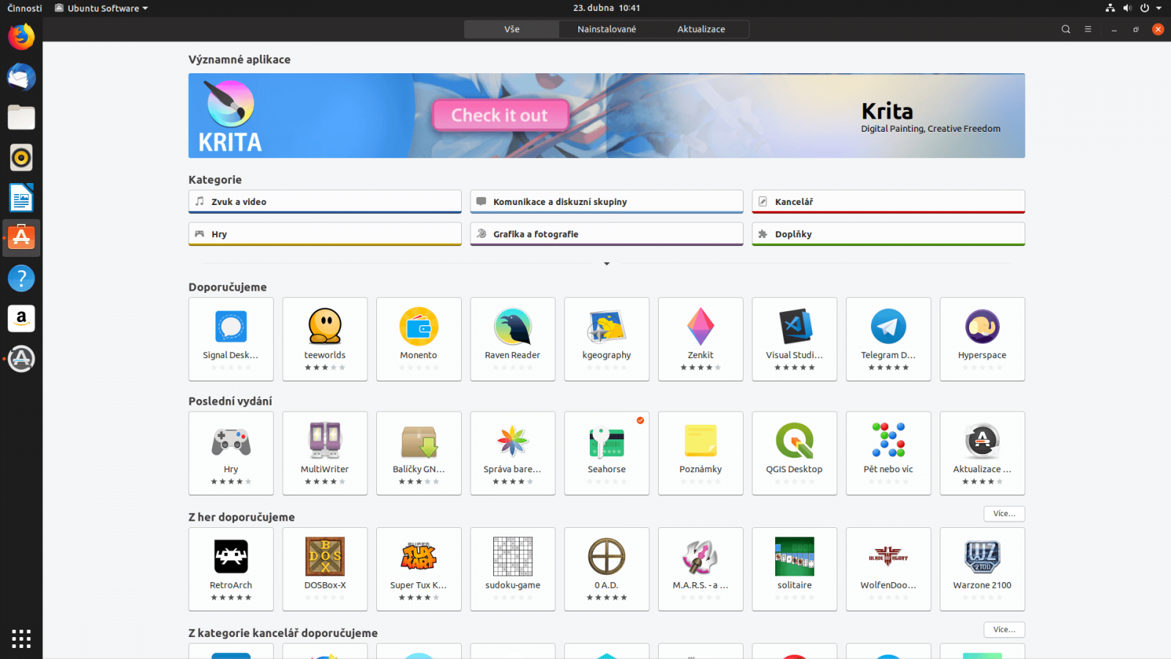Open the Seahorse app tile
The image size is (1171, 659).
[607, 453]
